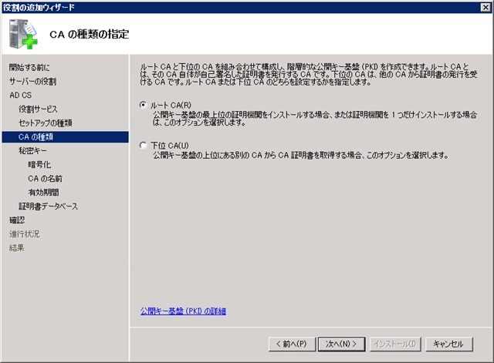Open the CA の名前 step
Screen dimensions: 494x363
(45, 178)
